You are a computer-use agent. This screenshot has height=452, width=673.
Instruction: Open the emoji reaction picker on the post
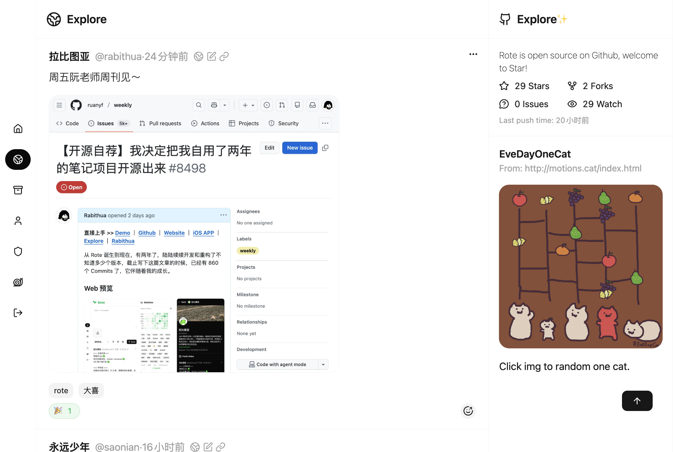click(x=468, y=411)
